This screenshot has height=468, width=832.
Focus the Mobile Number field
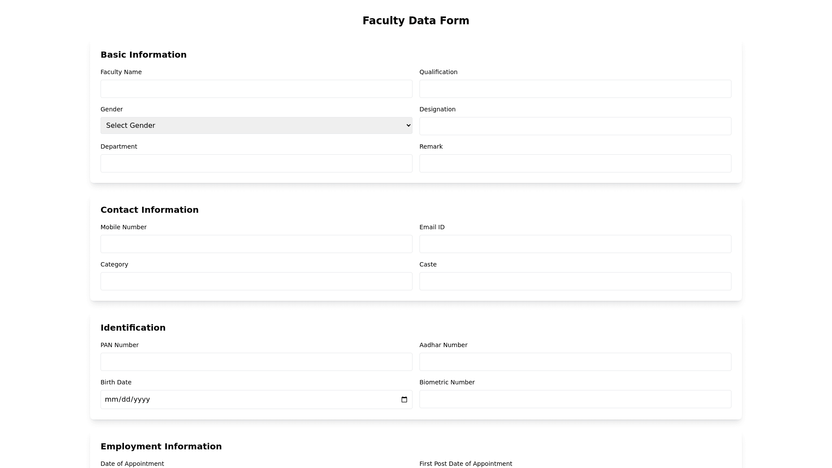[x=256, y=244]
